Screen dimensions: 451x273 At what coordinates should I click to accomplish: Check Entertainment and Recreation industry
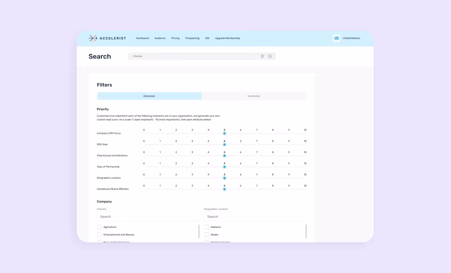tap(99, 234)
